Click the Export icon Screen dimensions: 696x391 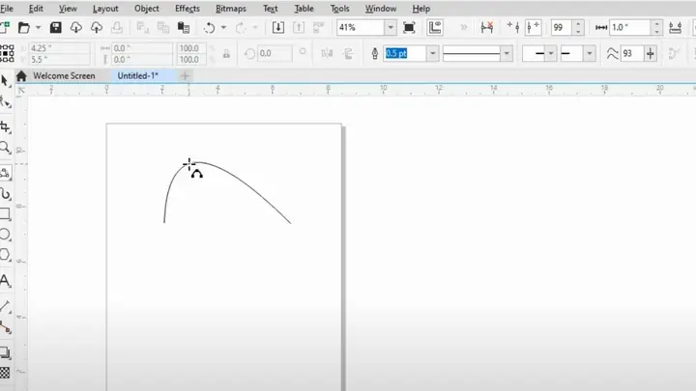299,27
